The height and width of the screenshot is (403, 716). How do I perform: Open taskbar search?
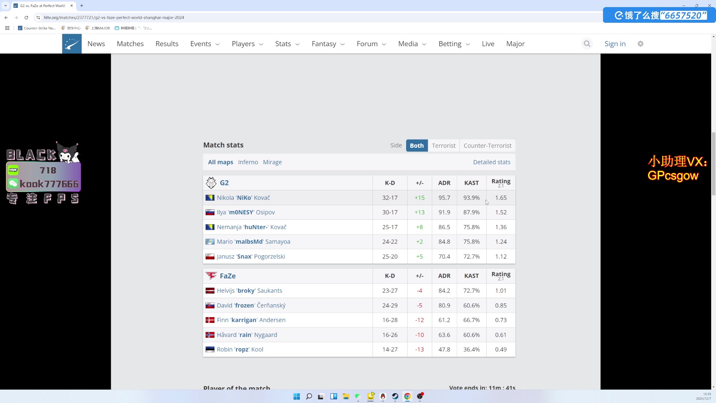pos(309,396)
